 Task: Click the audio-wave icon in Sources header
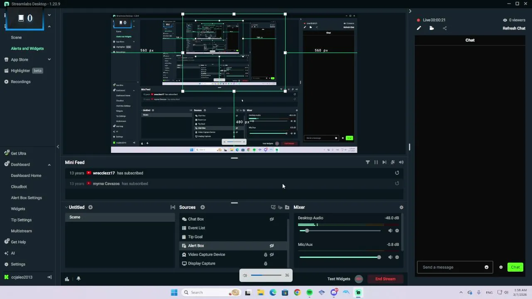click(280, 207)
